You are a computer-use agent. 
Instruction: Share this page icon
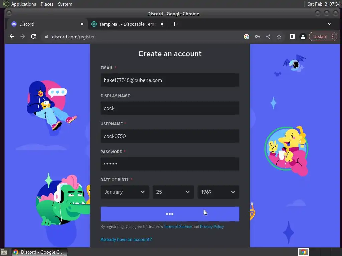(268, 37)
